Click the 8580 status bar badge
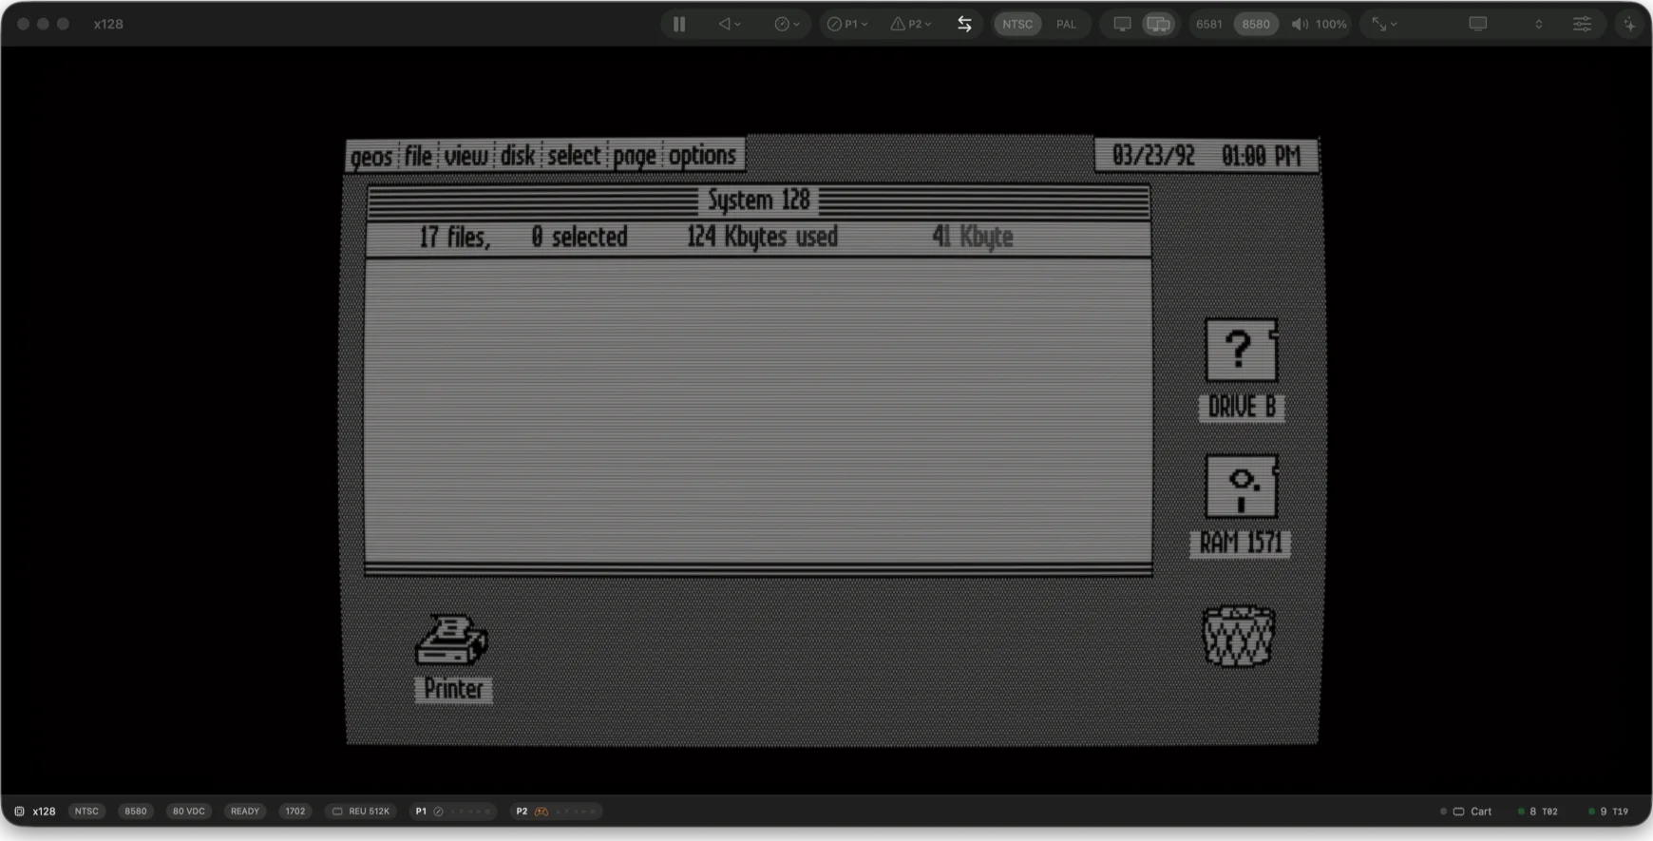The image size is (1653, 841). click(136, 812)
